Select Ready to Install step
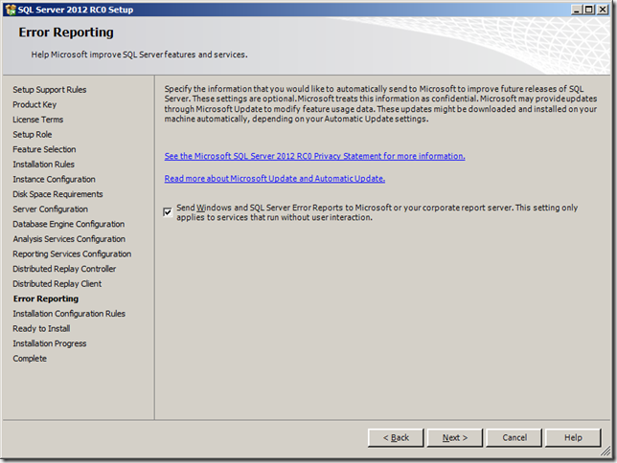Image resolution: width=617 pixels, height=463 pixels. pos(41,328)
